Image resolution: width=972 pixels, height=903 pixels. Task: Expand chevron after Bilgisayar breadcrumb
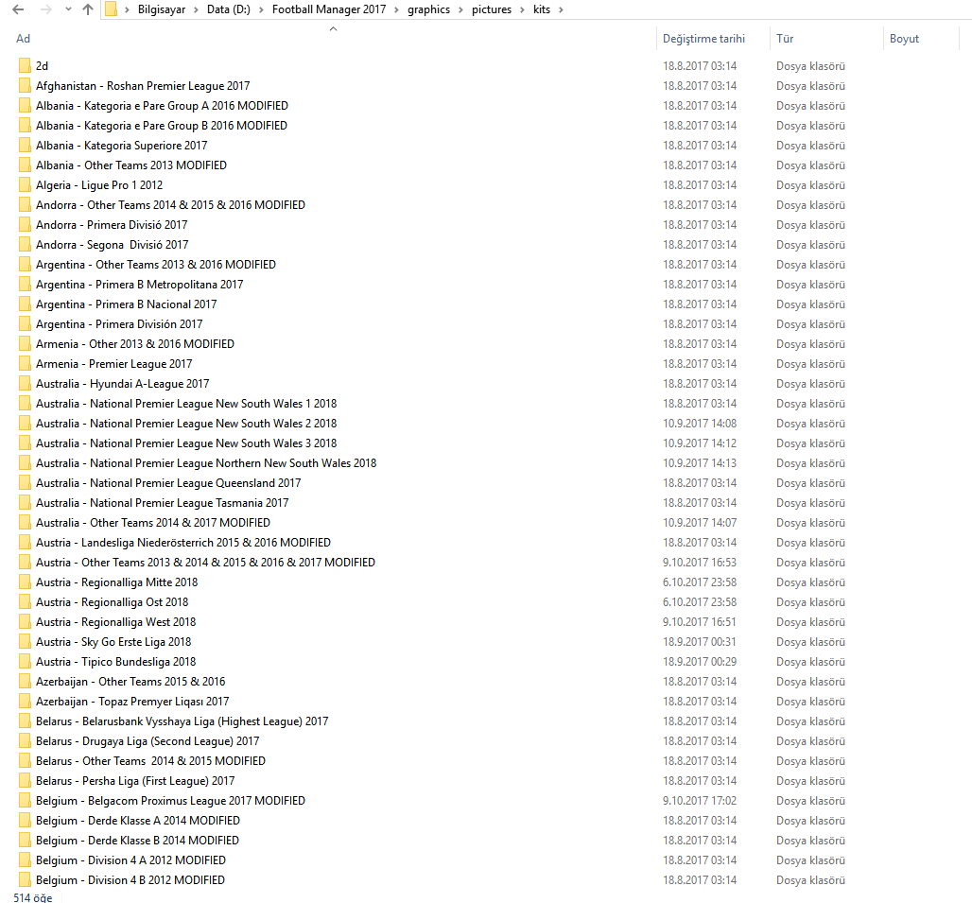pos(196,9)
